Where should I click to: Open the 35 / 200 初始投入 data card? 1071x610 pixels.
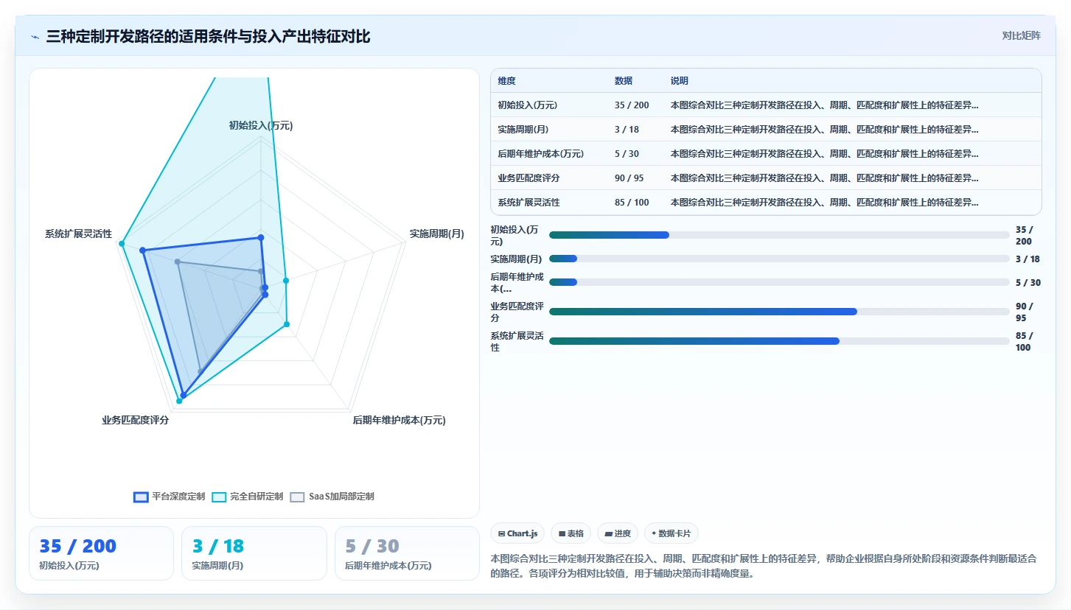pos(102,553)
